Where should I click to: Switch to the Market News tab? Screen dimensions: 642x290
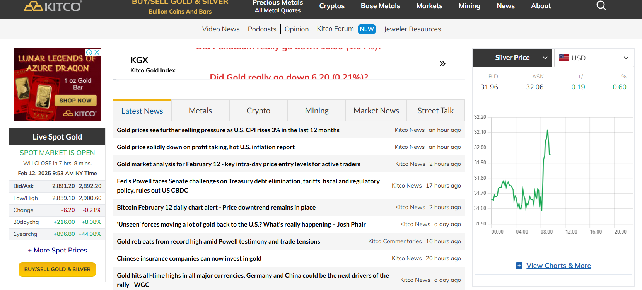click(x=376, y=111)
